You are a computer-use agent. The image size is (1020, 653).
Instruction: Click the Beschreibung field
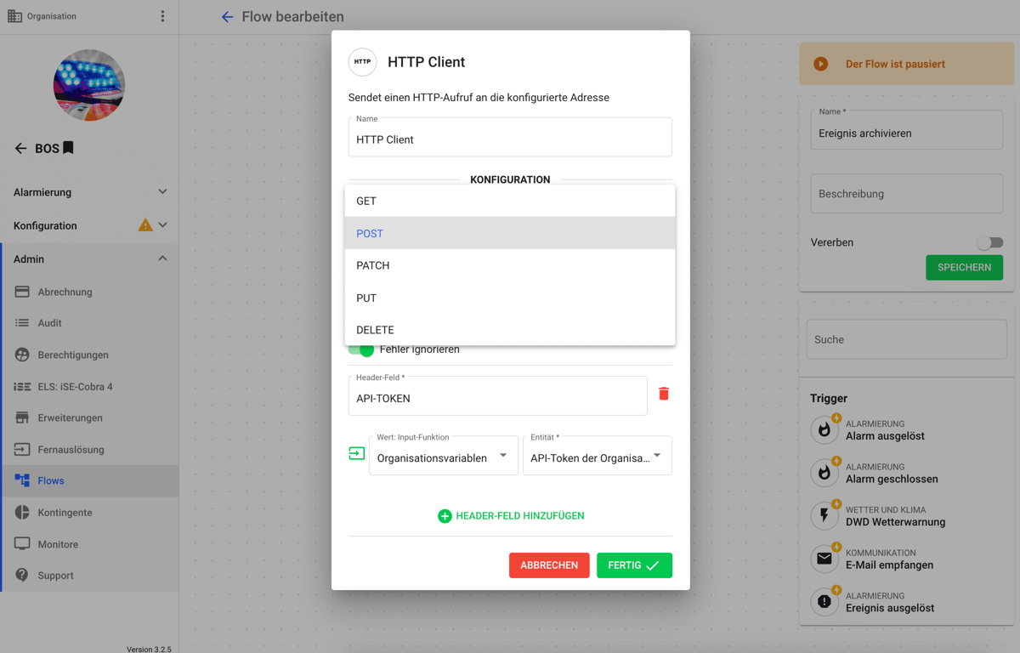(906, 194)
